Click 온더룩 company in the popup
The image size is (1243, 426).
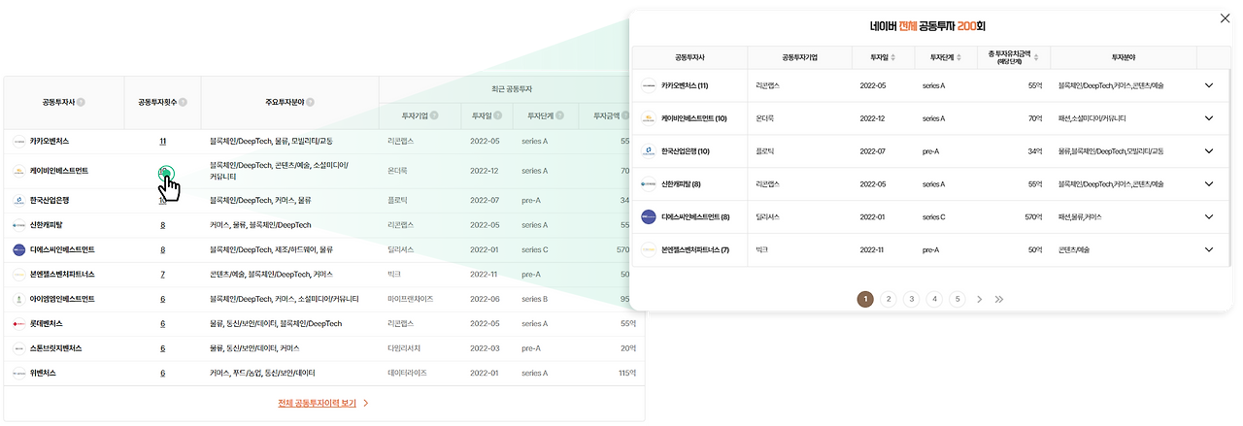point(765,118)
